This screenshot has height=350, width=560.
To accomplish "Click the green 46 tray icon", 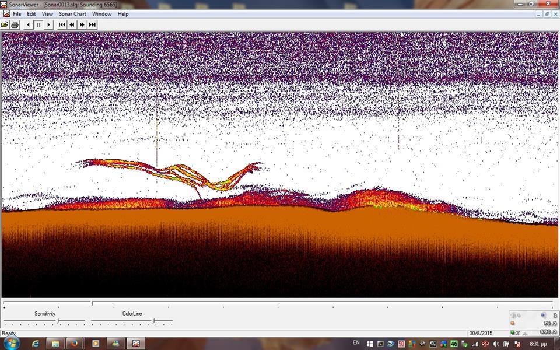I will [x=454, y=344].
